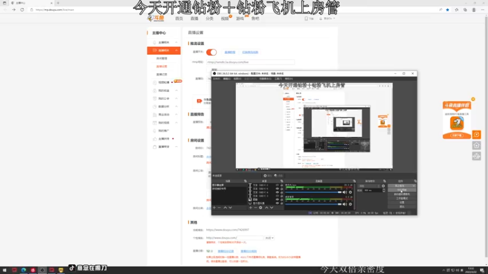Screen dimensions: 488x274
Task: Refresh the browser page
Action: click(x=22, y=10)
